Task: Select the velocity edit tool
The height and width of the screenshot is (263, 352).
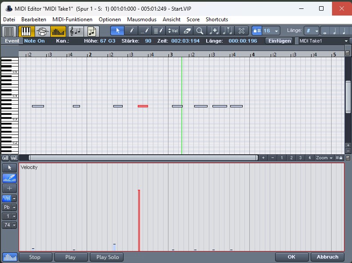Action: point(173,31)
